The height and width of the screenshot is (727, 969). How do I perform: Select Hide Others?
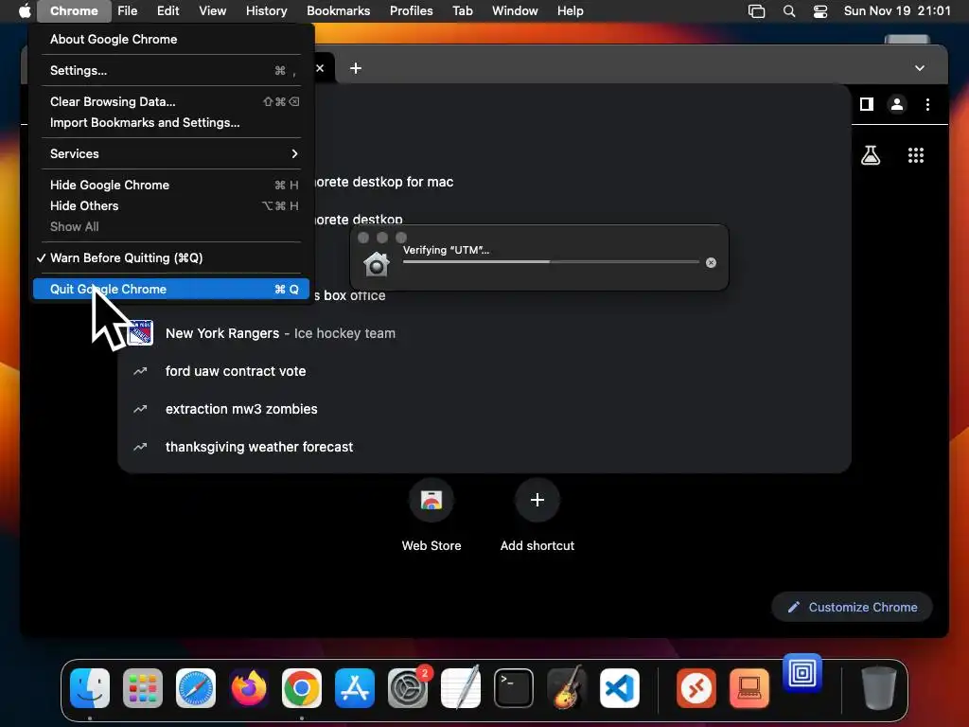tap(171, 205)
